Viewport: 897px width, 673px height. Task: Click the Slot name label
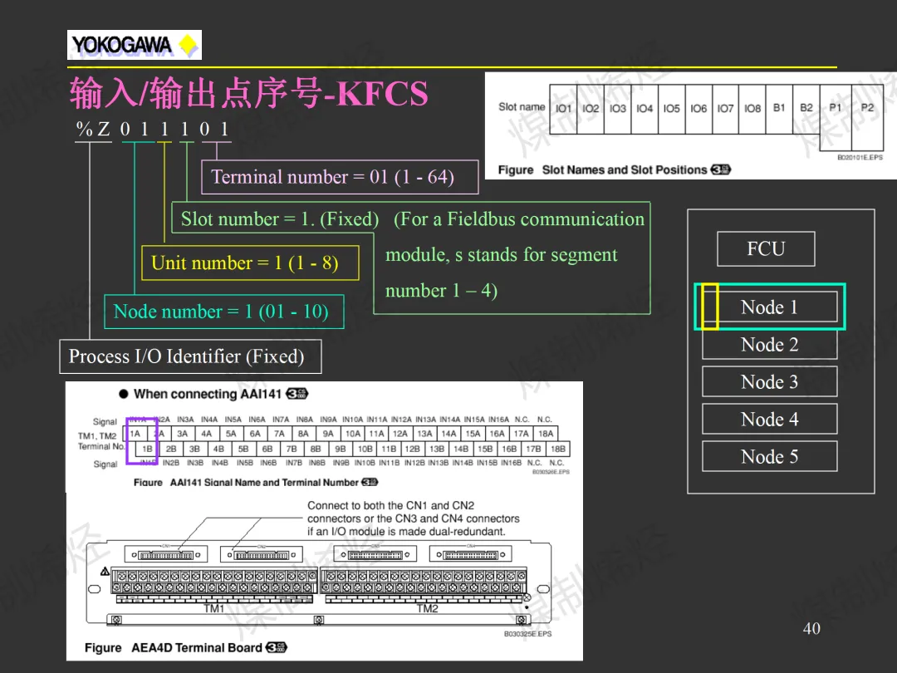coord(521,107)
